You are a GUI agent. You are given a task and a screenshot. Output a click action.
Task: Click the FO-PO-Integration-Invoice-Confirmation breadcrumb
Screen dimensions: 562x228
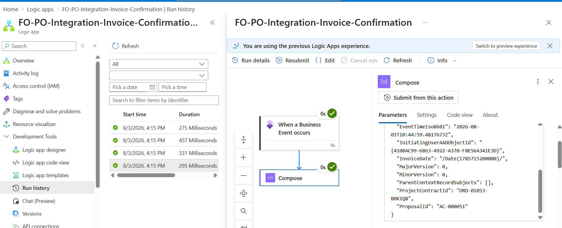point(112,9)
